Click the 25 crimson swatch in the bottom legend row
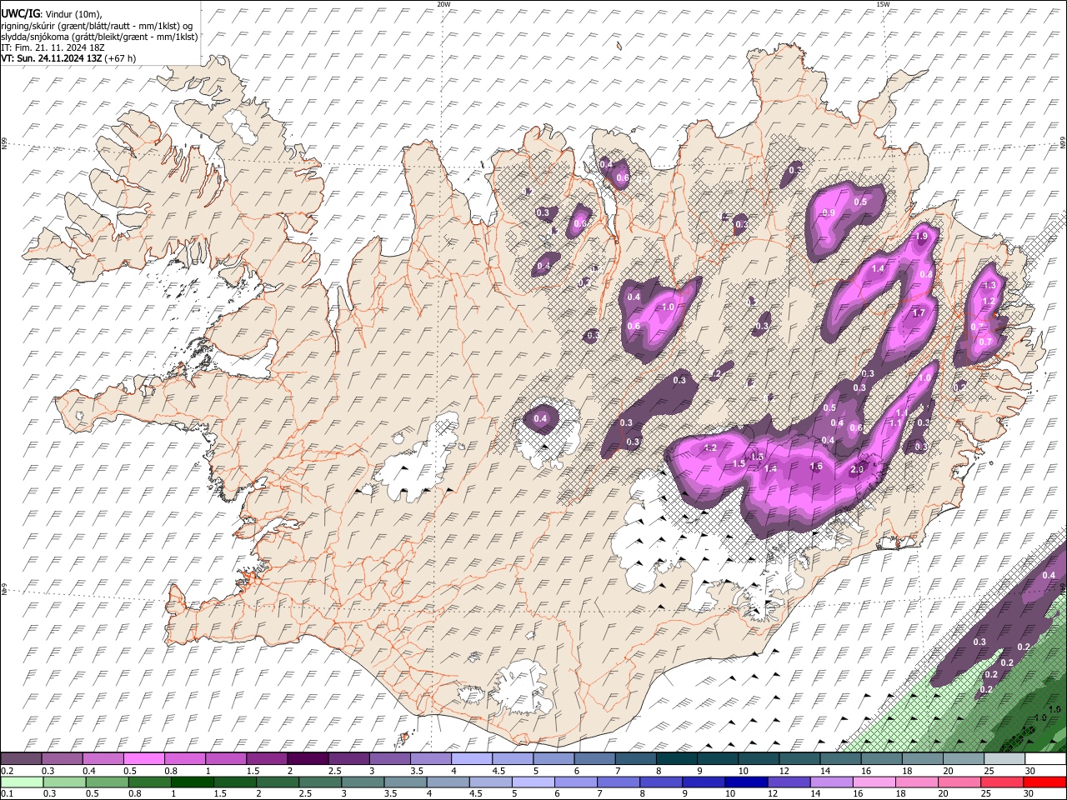Image resolution: width=1067 pixels, height=800 pixels. 1003,782
